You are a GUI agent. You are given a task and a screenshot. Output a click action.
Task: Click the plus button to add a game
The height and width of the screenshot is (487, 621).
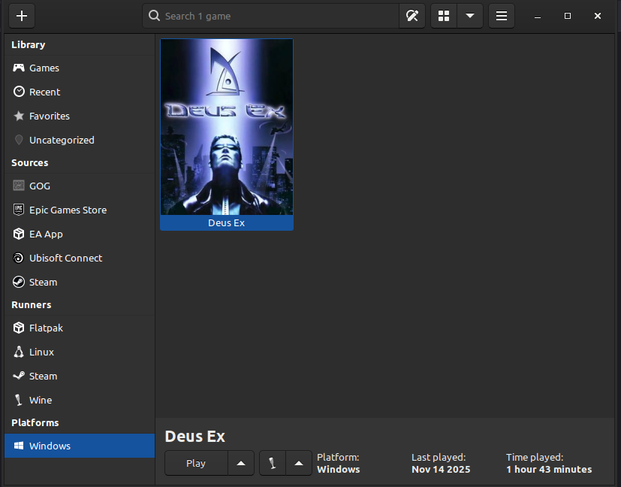pyautogui.click(x=22, y=16)
